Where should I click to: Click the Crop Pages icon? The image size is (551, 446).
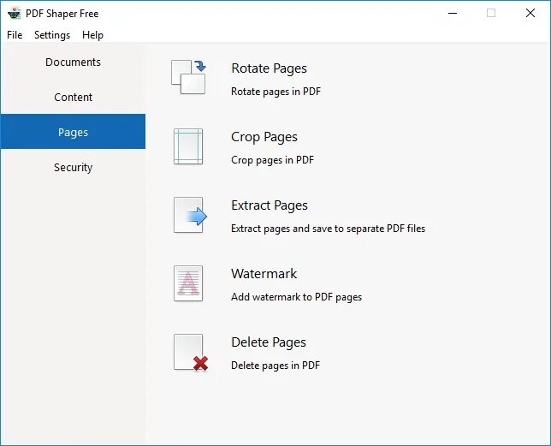[188, 146]
